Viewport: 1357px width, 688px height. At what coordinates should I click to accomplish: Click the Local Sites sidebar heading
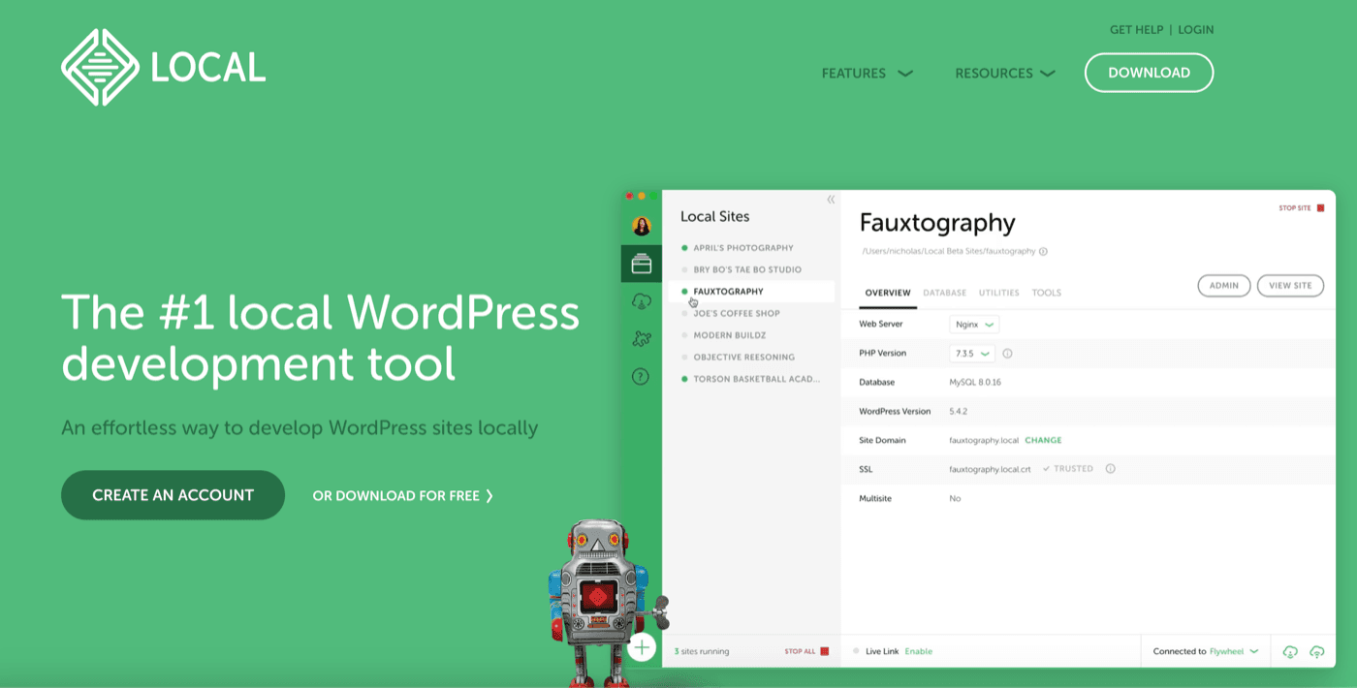pos(714,216)
